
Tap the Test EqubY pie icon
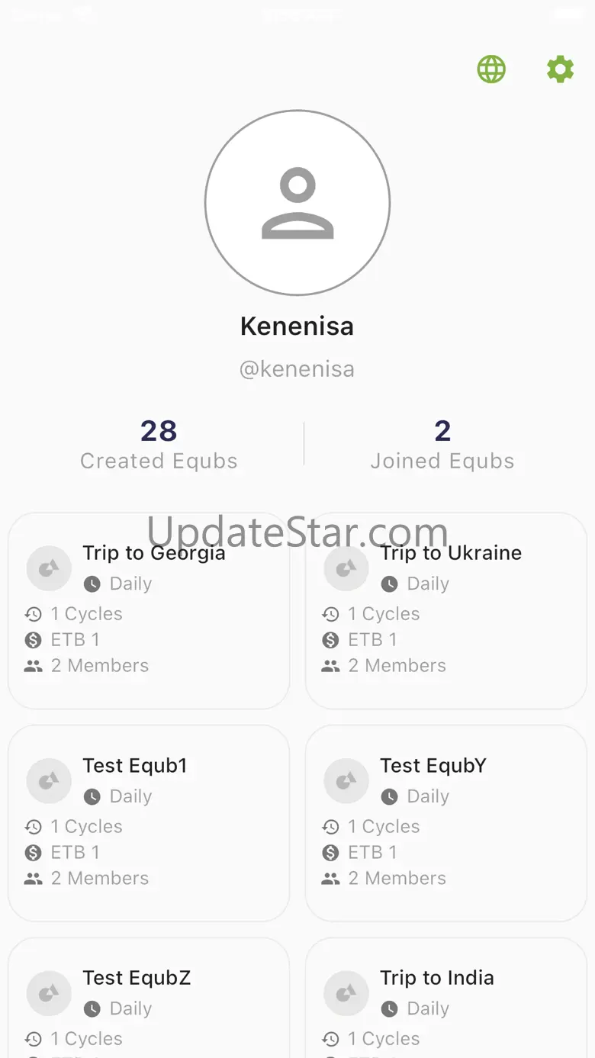click(346, 781)
